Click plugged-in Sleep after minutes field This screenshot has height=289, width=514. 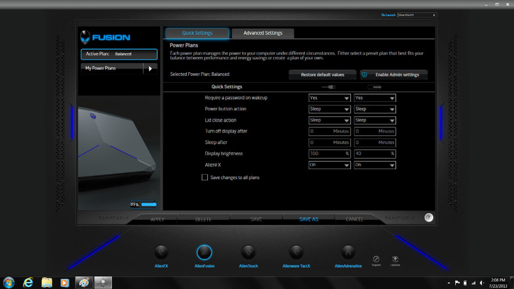[329, 143]
